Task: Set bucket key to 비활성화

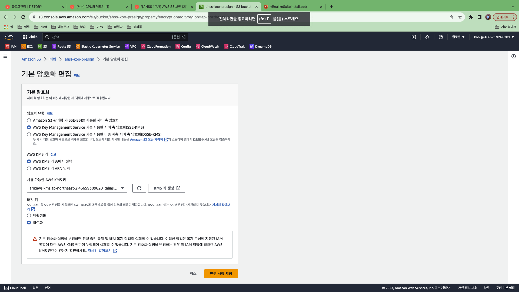Action: pos(29,215)
